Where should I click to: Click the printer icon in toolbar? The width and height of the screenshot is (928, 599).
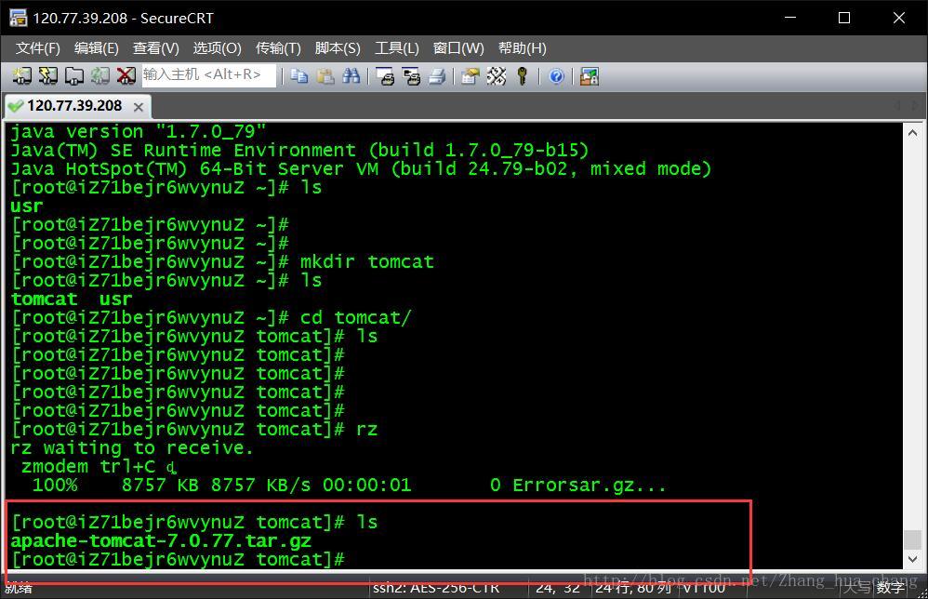coord(437,75)
